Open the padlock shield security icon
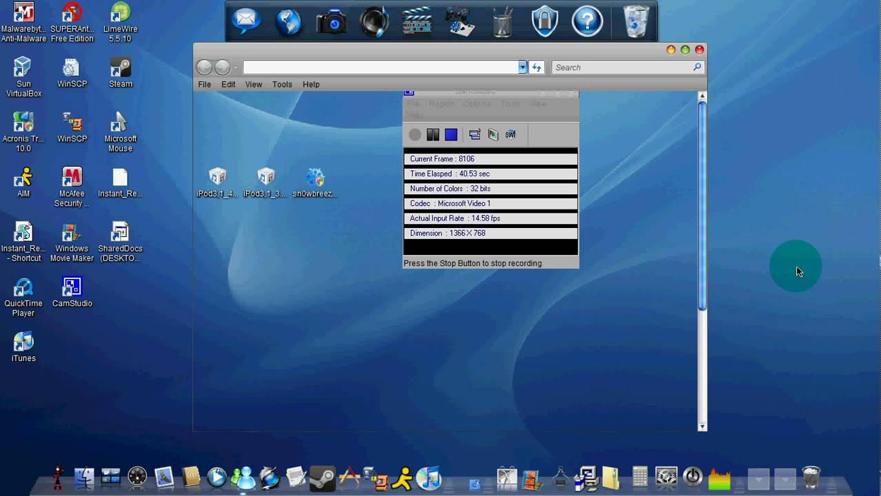The width and height of the screenshot is (881, 496). tap(545, 21)
